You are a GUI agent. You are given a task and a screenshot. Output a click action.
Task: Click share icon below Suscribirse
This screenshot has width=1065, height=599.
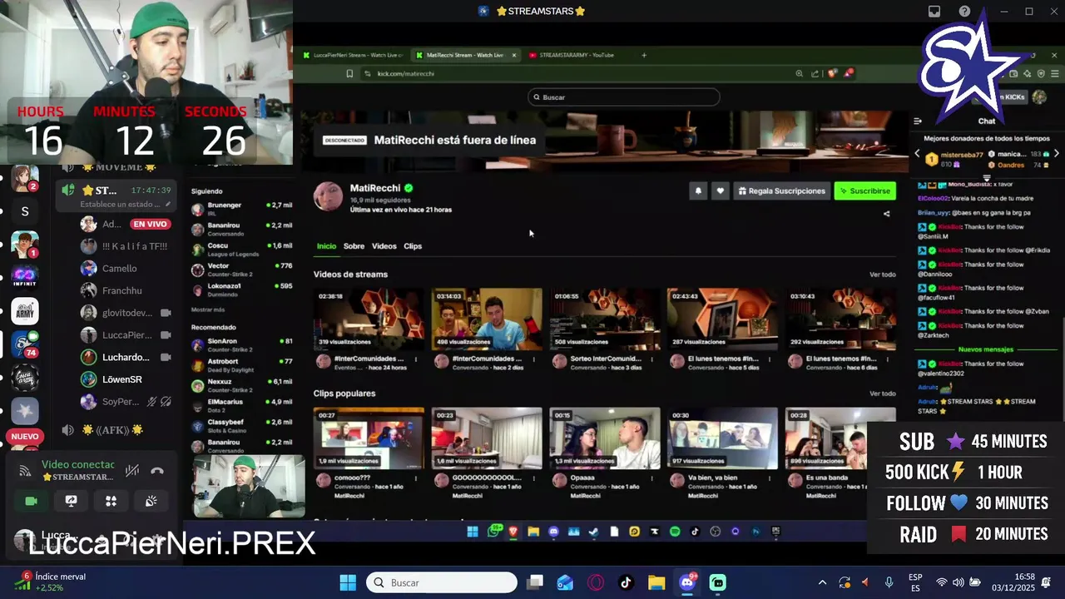pyautogui.click(x=886, y=214)
